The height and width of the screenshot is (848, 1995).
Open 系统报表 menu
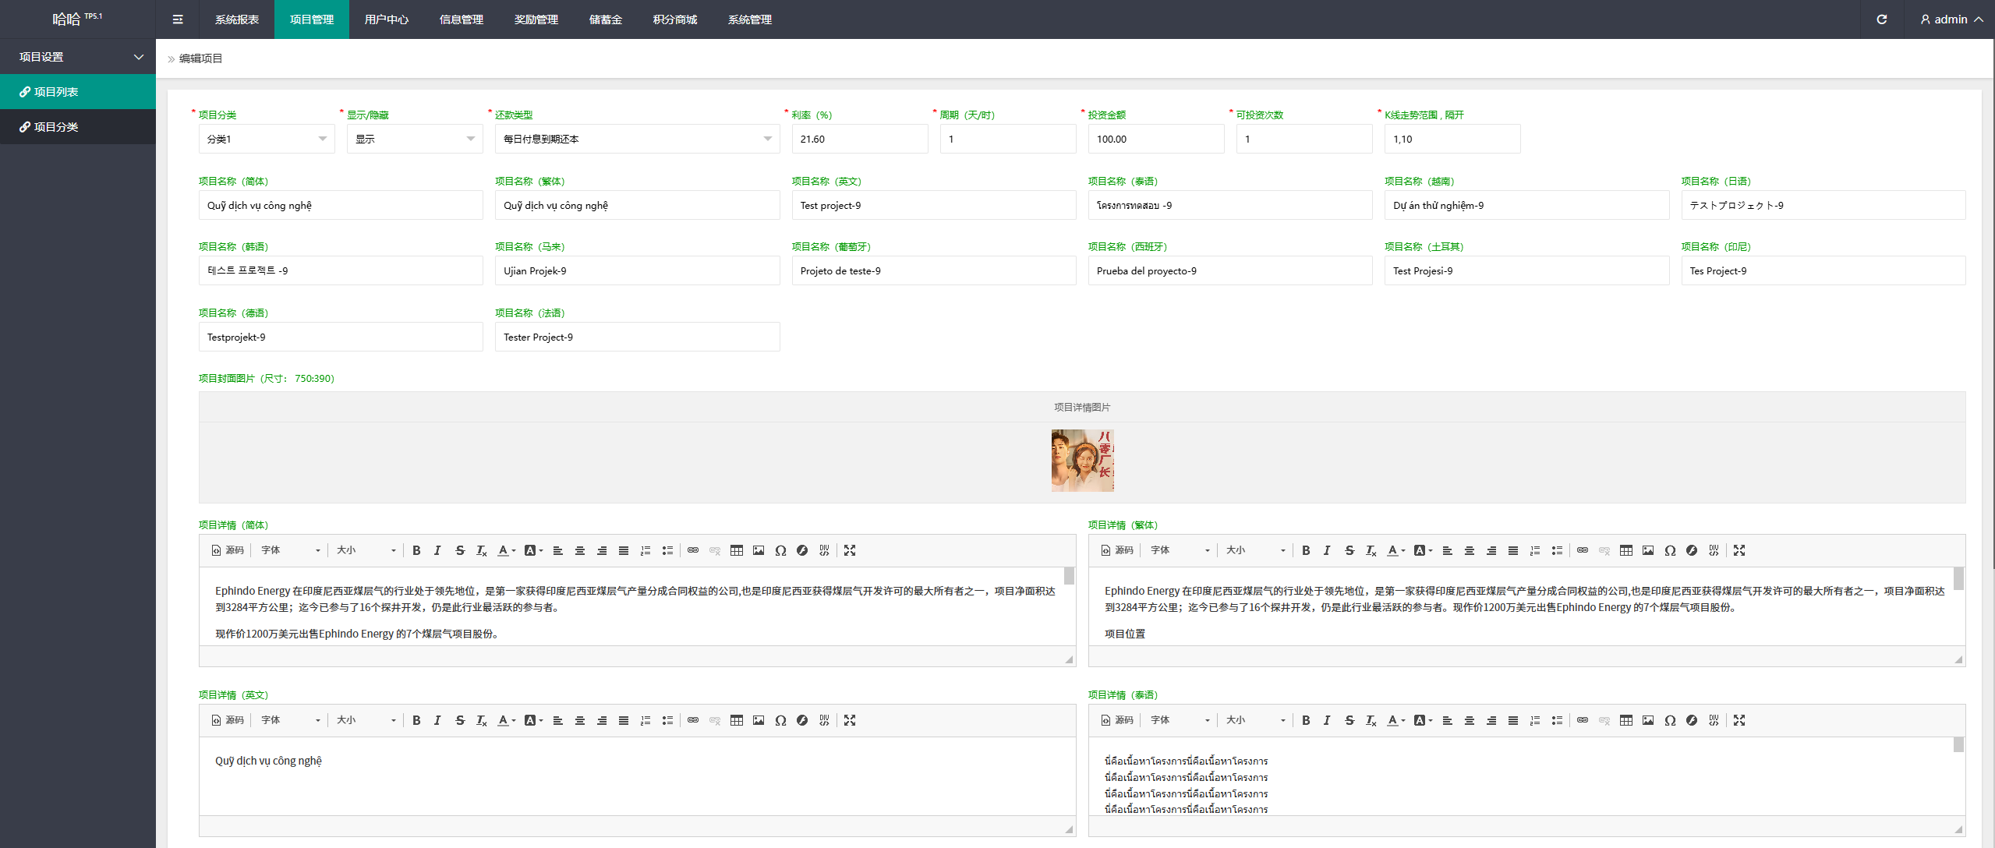(237, 19)
